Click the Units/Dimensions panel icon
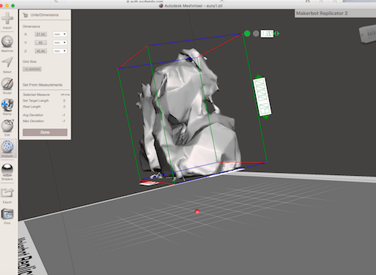The height and width of the screenshot is (275, 376). (x=26, y=15)
